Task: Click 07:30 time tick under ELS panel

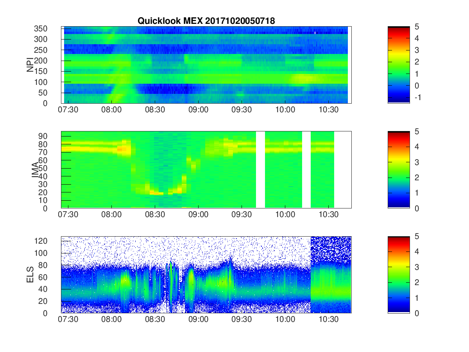Action: 68,320
